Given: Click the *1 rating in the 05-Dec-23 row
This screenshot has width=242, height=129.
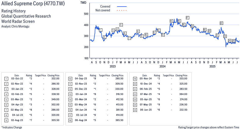Looking at the screenshot, I should [x=95, y=89].
